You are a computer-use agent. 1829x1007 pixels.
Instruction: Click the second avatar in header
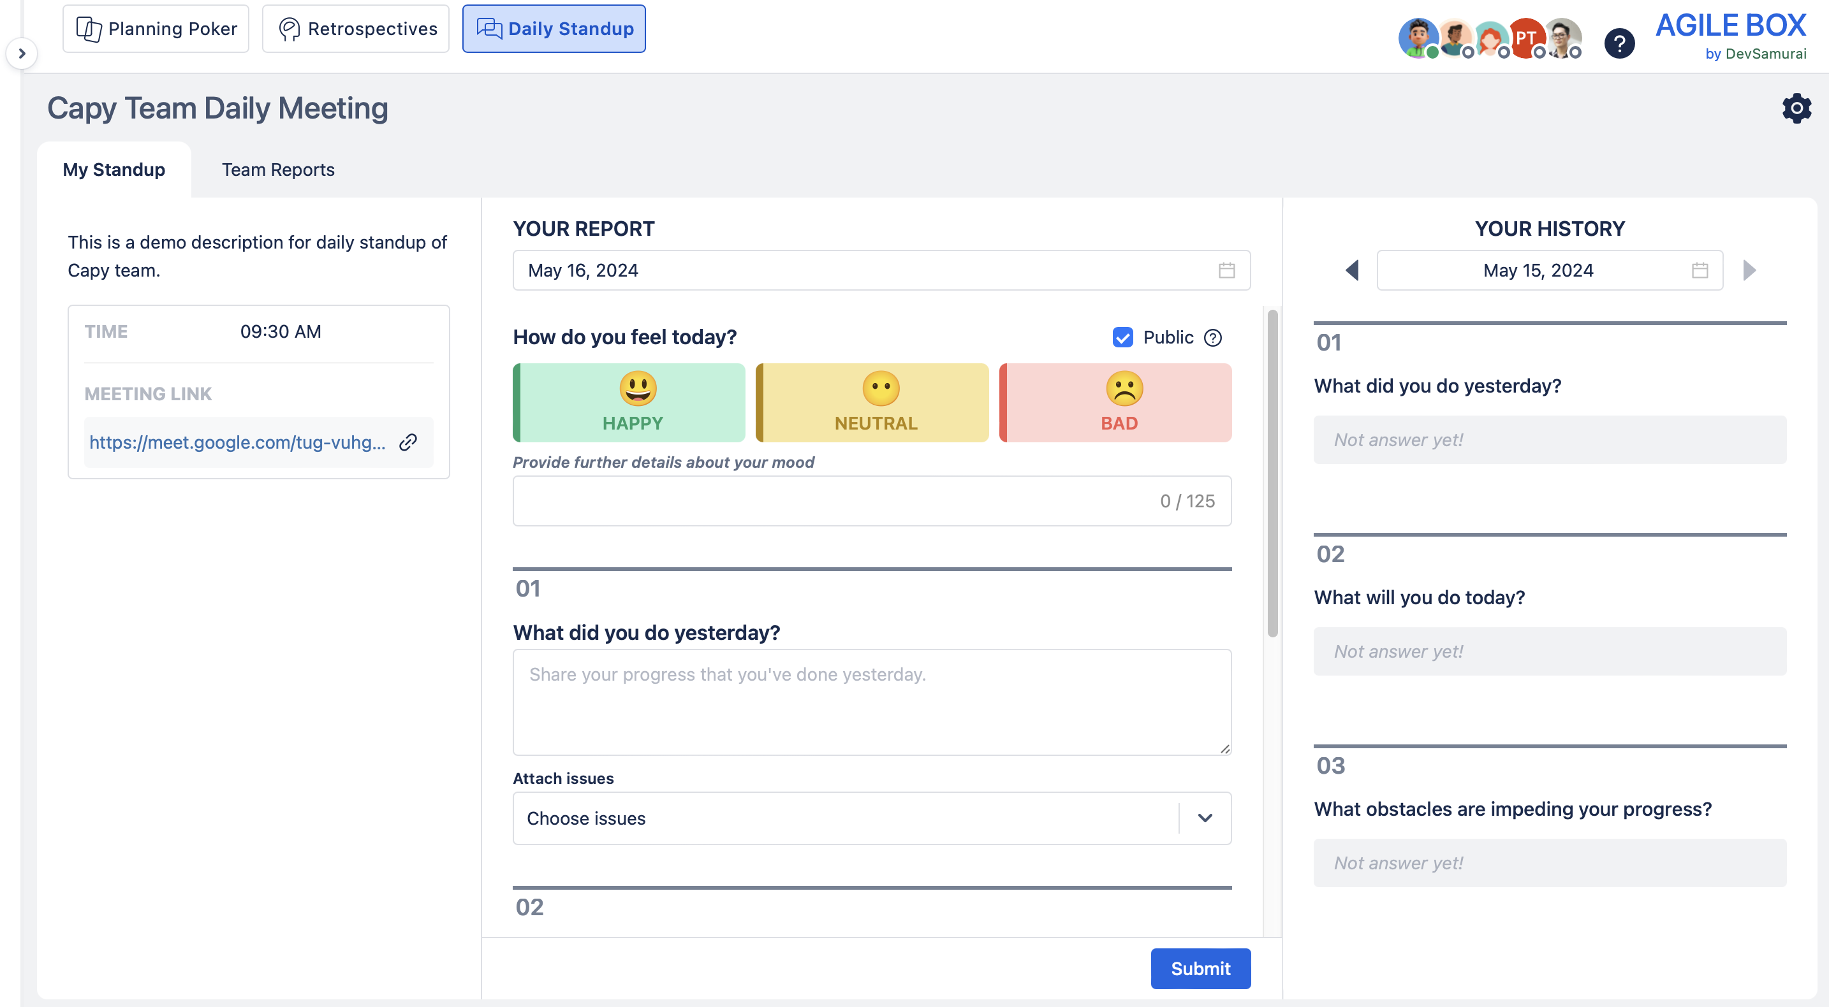click(x=1455, y=38)
